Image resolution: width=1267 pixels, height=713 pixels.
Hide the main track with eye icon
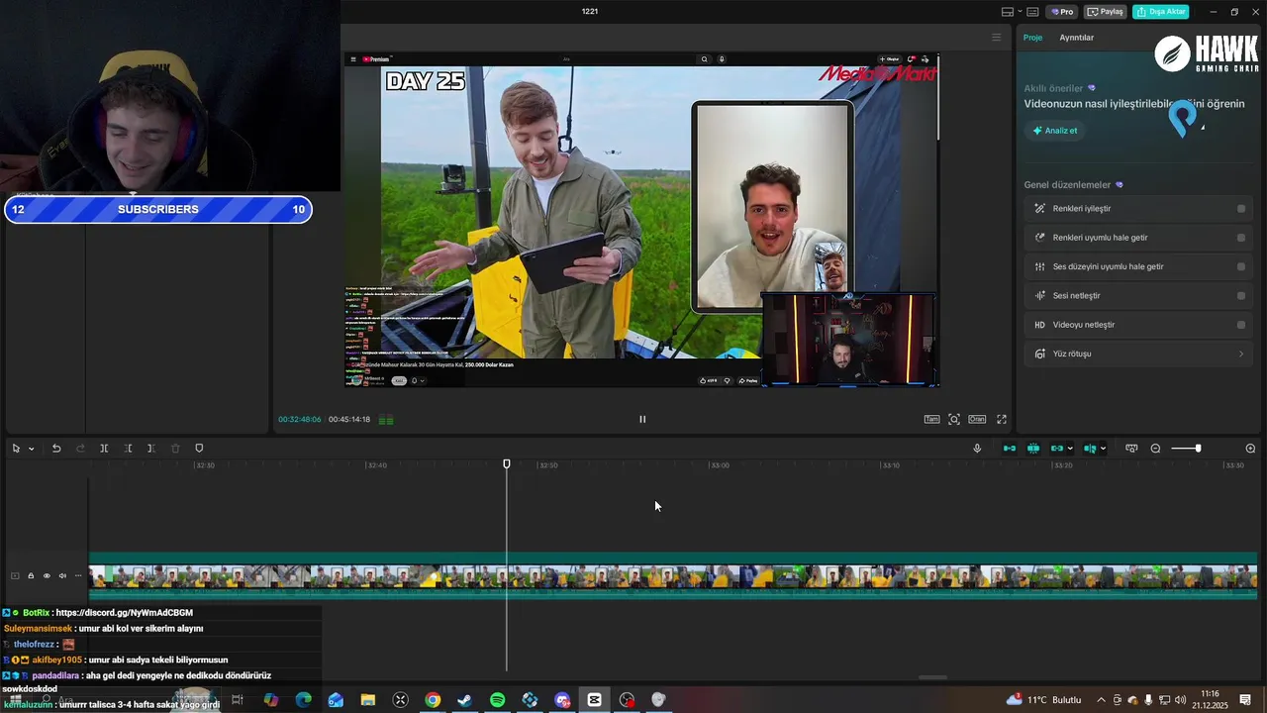pos(47,575)
